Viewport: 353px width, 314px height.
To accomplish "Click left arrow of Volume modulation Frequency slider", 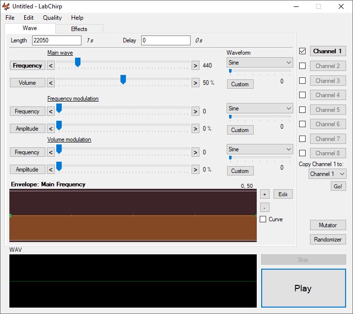I will [x=51, y=152].
